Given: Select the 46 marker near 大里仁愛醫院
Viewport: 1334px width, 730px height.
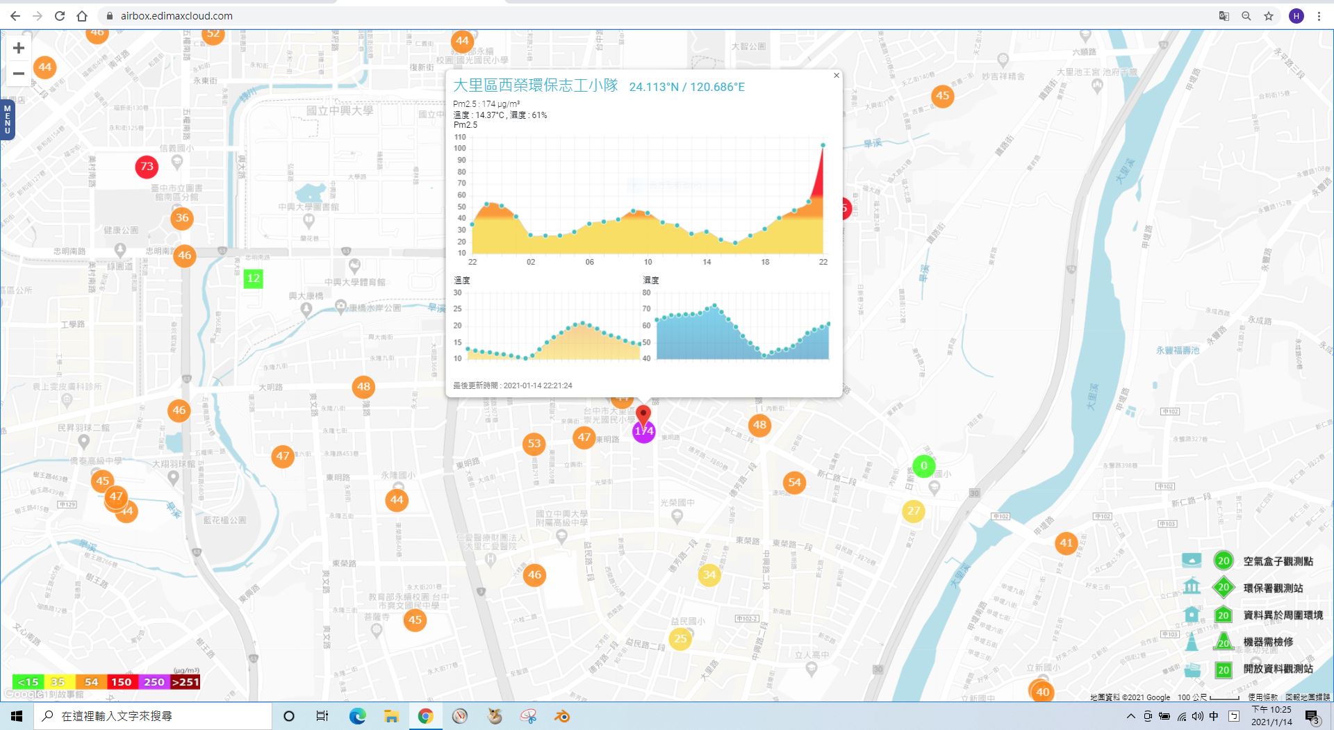Looking at the screenshot, I should coord(534,575).
